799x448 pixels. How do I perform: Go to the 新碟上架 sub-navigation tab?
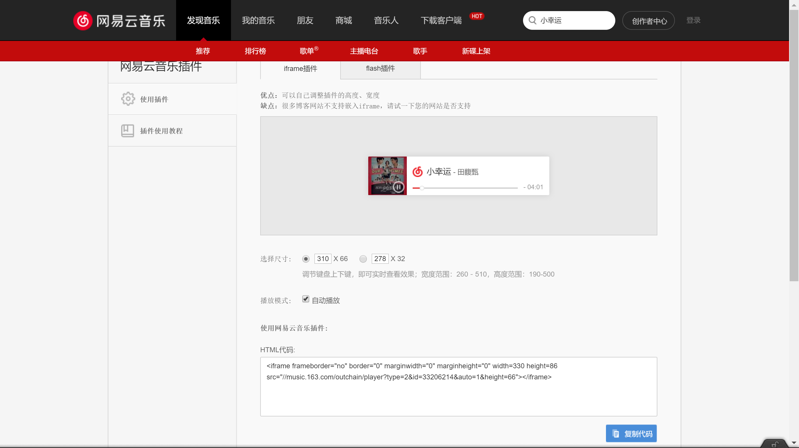[x=476, y=51]
